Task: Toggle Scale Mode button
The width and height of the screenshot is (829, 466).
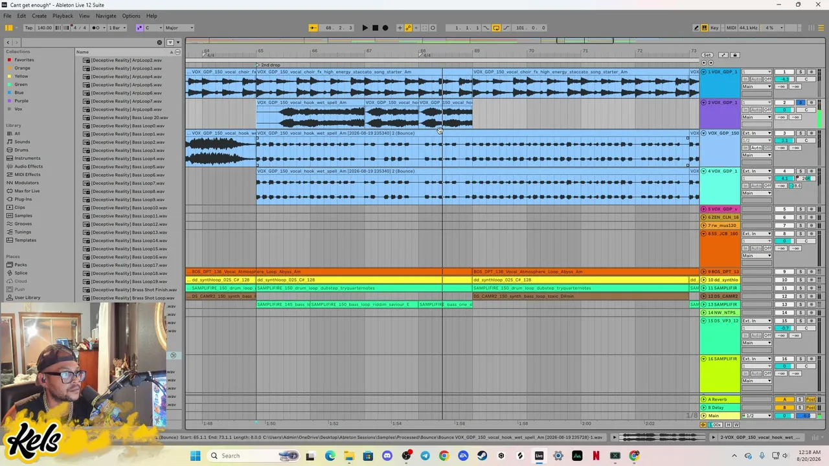Action: [139, 28]
